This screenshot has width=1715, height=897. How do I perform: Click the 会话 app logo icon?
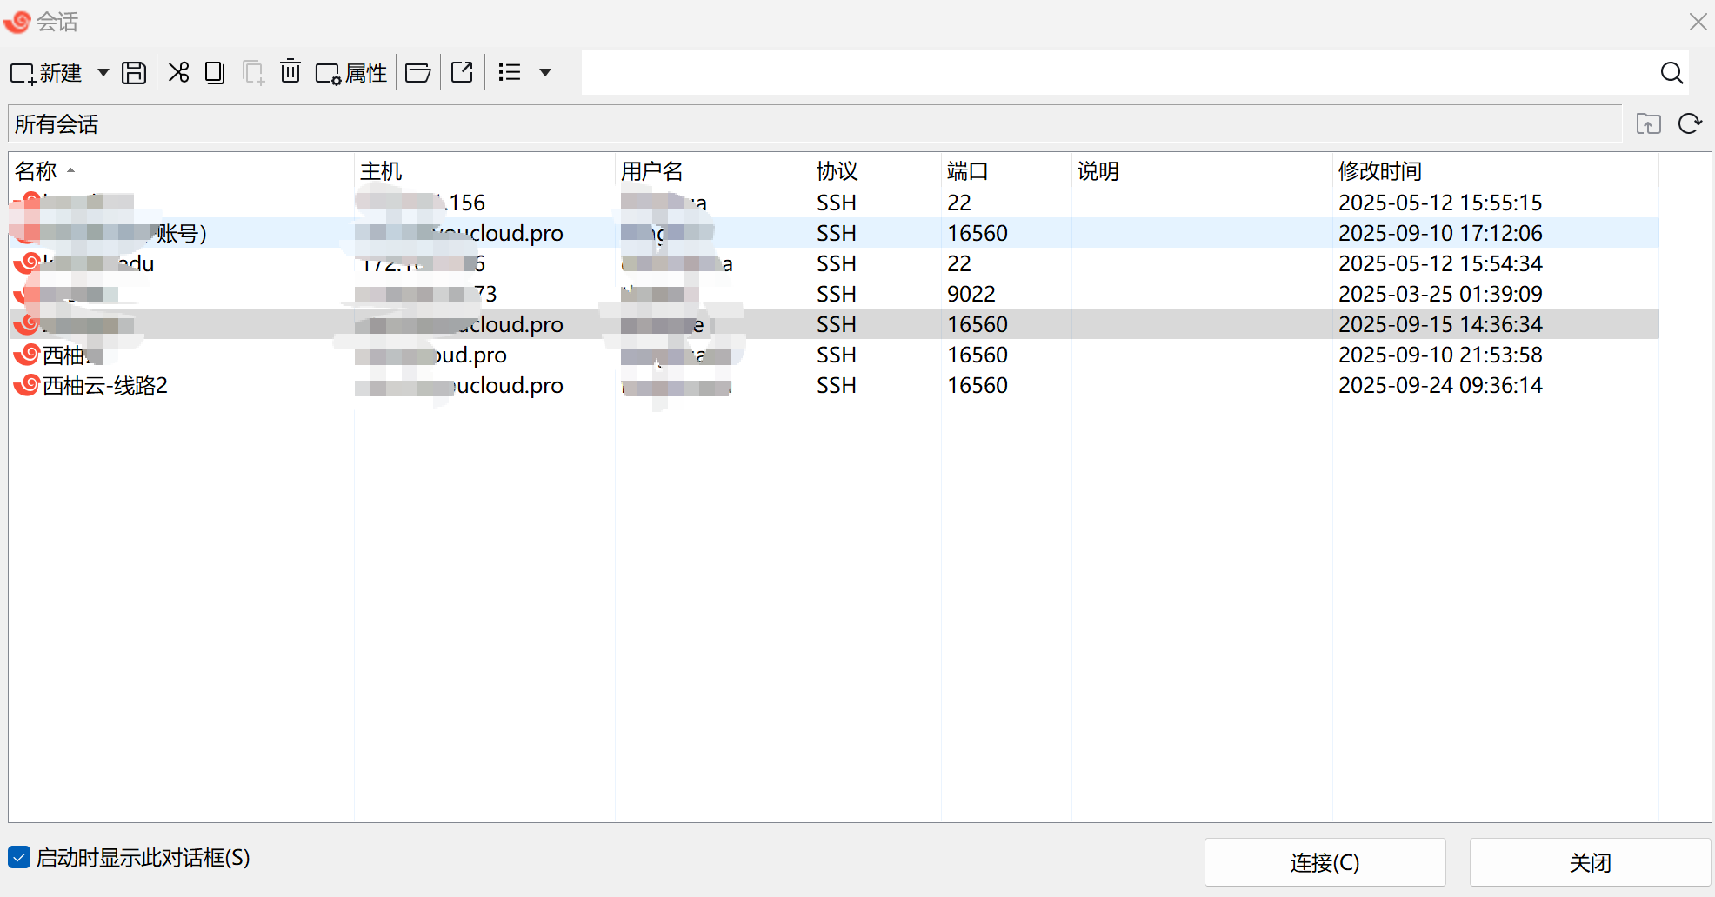[x=17, y=21]
